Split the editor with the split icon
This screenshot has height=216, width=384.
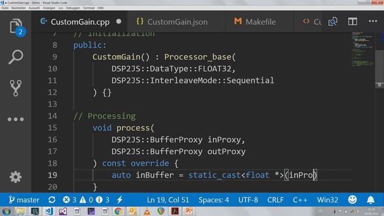point(353,22)
